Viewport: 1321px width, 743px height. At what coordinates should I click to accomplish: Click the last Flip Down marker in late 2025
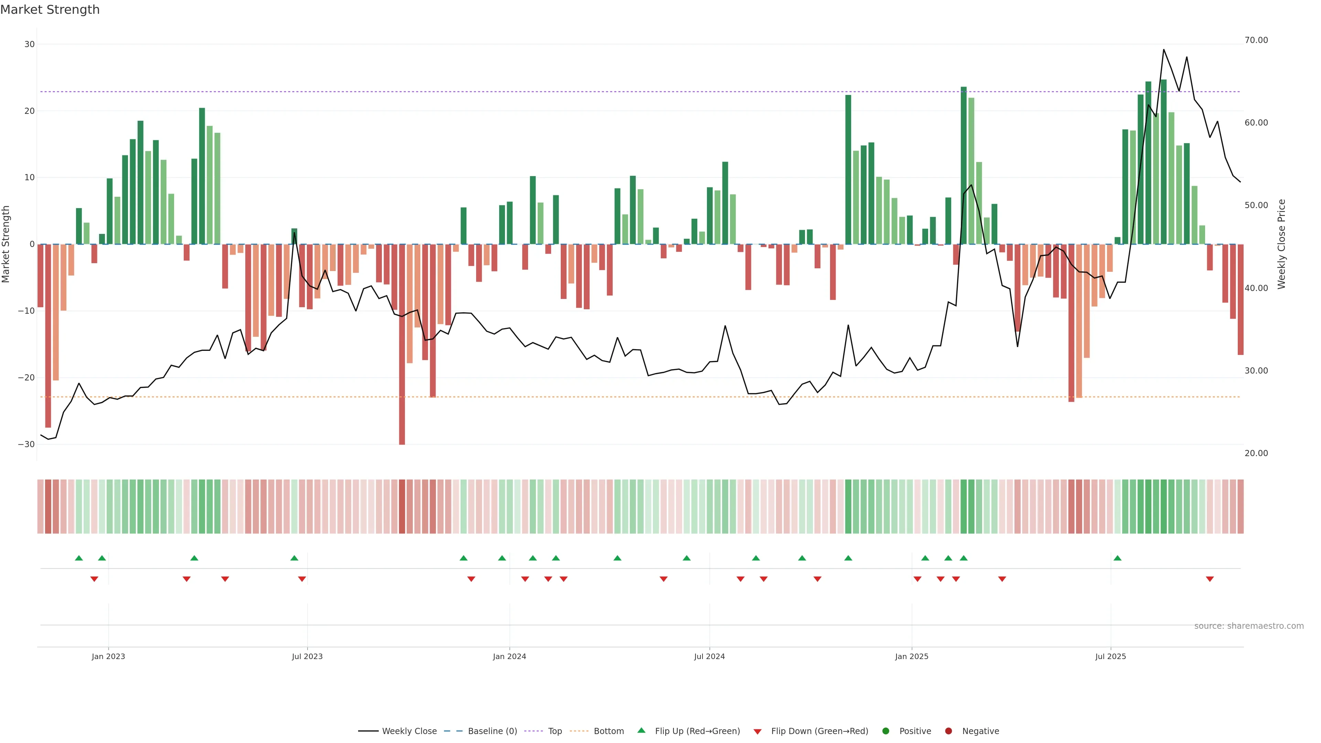click(1210, 579)
